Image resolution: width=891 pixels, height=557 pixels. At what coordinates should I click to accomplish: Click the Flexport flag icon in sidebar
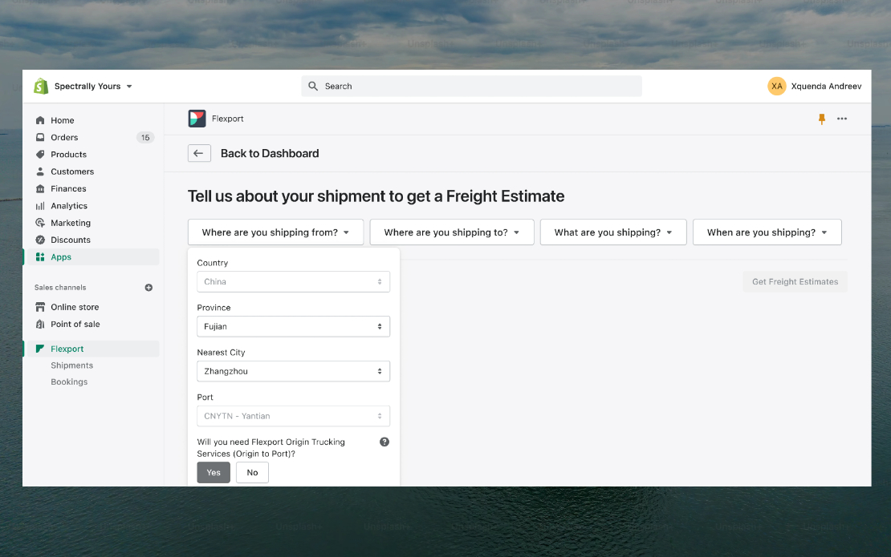pyautogui.click(x=40, y=349)
